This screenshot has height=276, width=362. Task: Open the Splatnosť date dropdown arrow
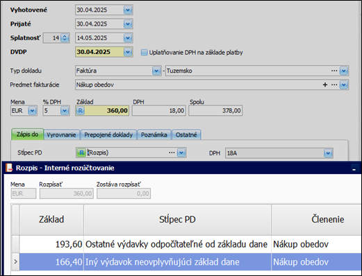(x=128, y=38)
